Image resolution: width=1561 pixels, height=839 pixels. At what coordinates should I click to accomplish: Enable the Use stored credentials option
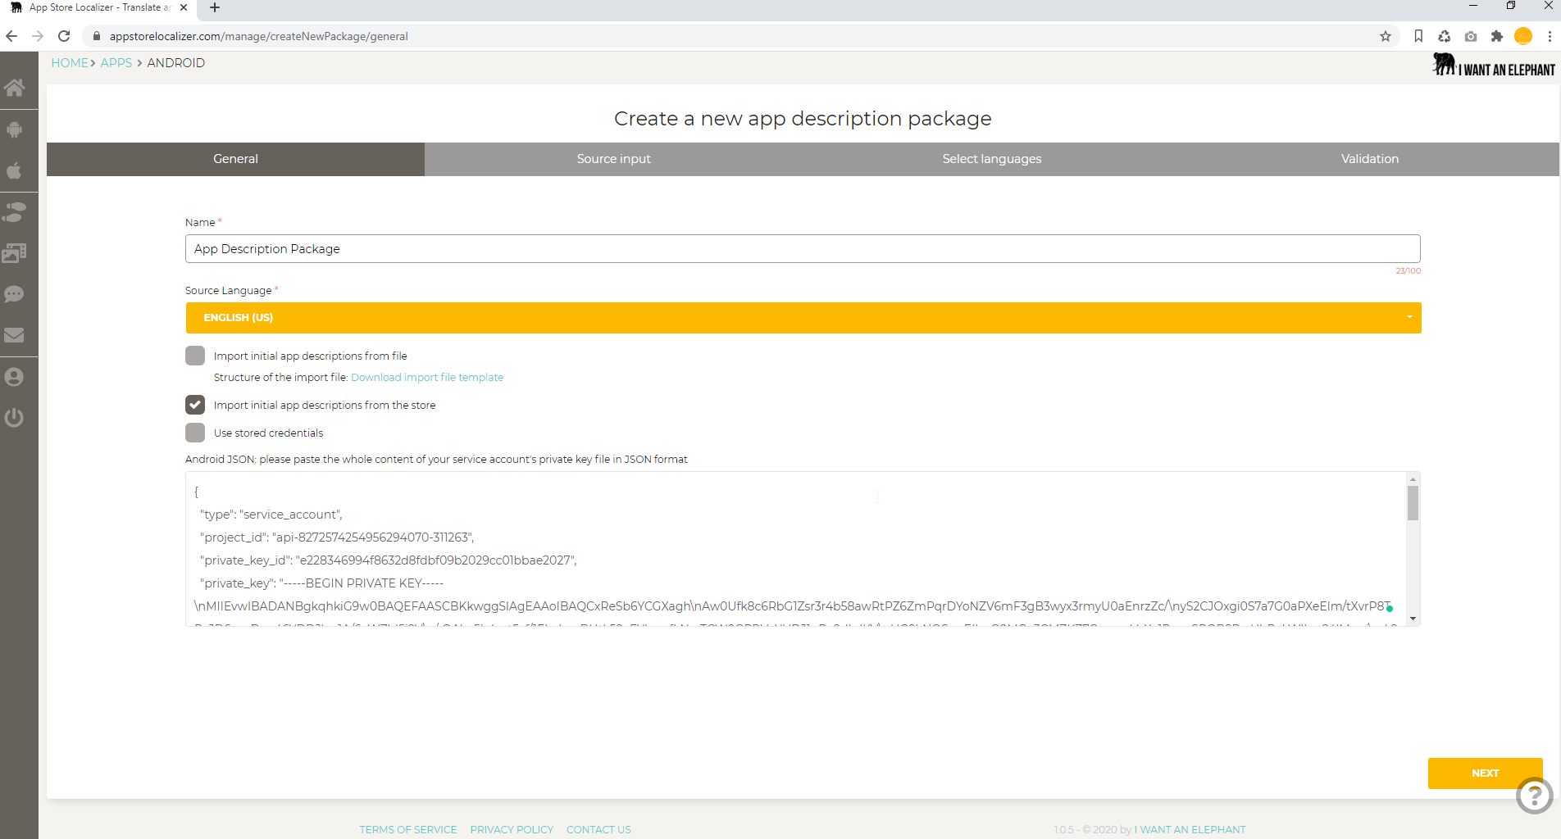click(194, 433)
